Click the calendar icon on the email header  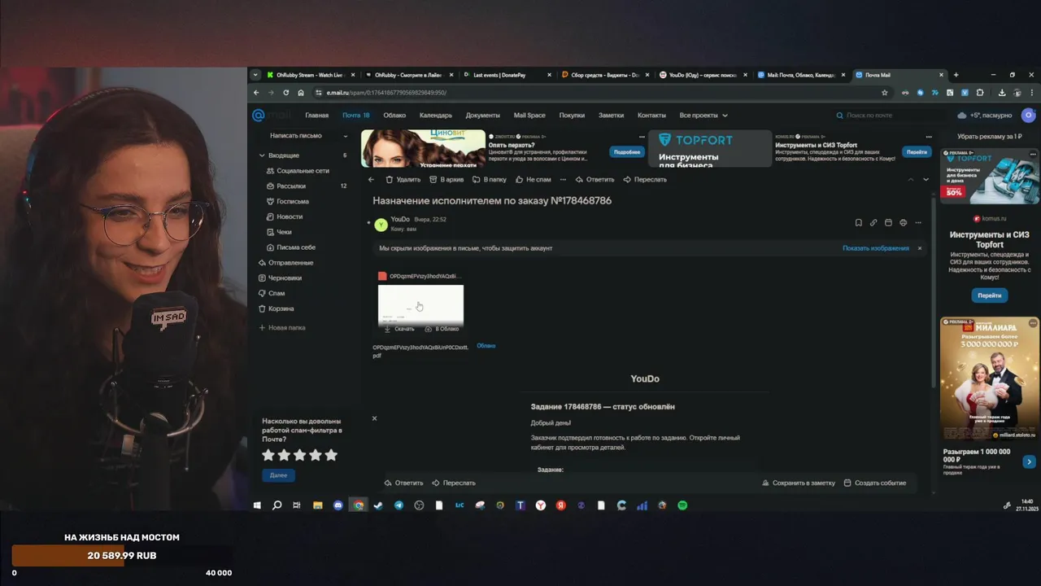[888, 222]
